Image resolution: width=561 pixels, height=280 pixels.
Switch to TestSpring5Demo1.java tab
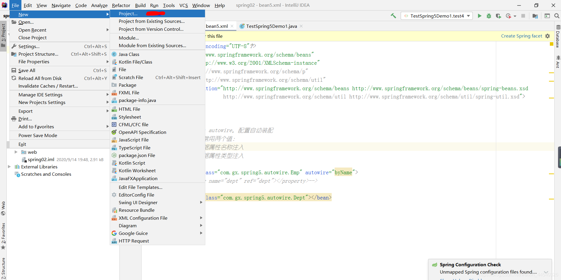click(x=272, y=26)
